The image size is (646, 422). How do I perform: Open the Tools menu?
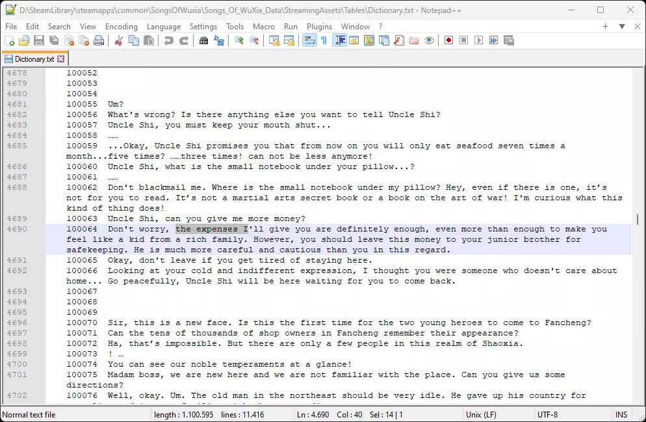(235, 27)
